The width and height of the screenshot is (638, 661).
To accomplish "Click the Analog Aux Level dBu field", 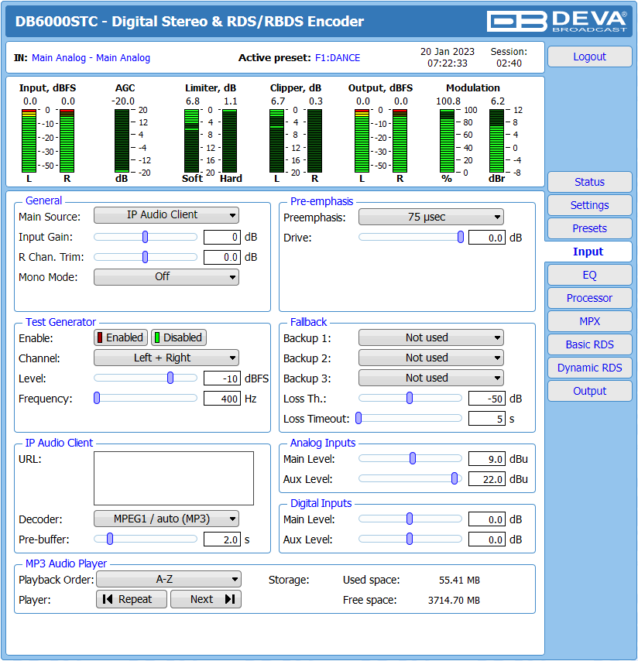I will 487,479.
